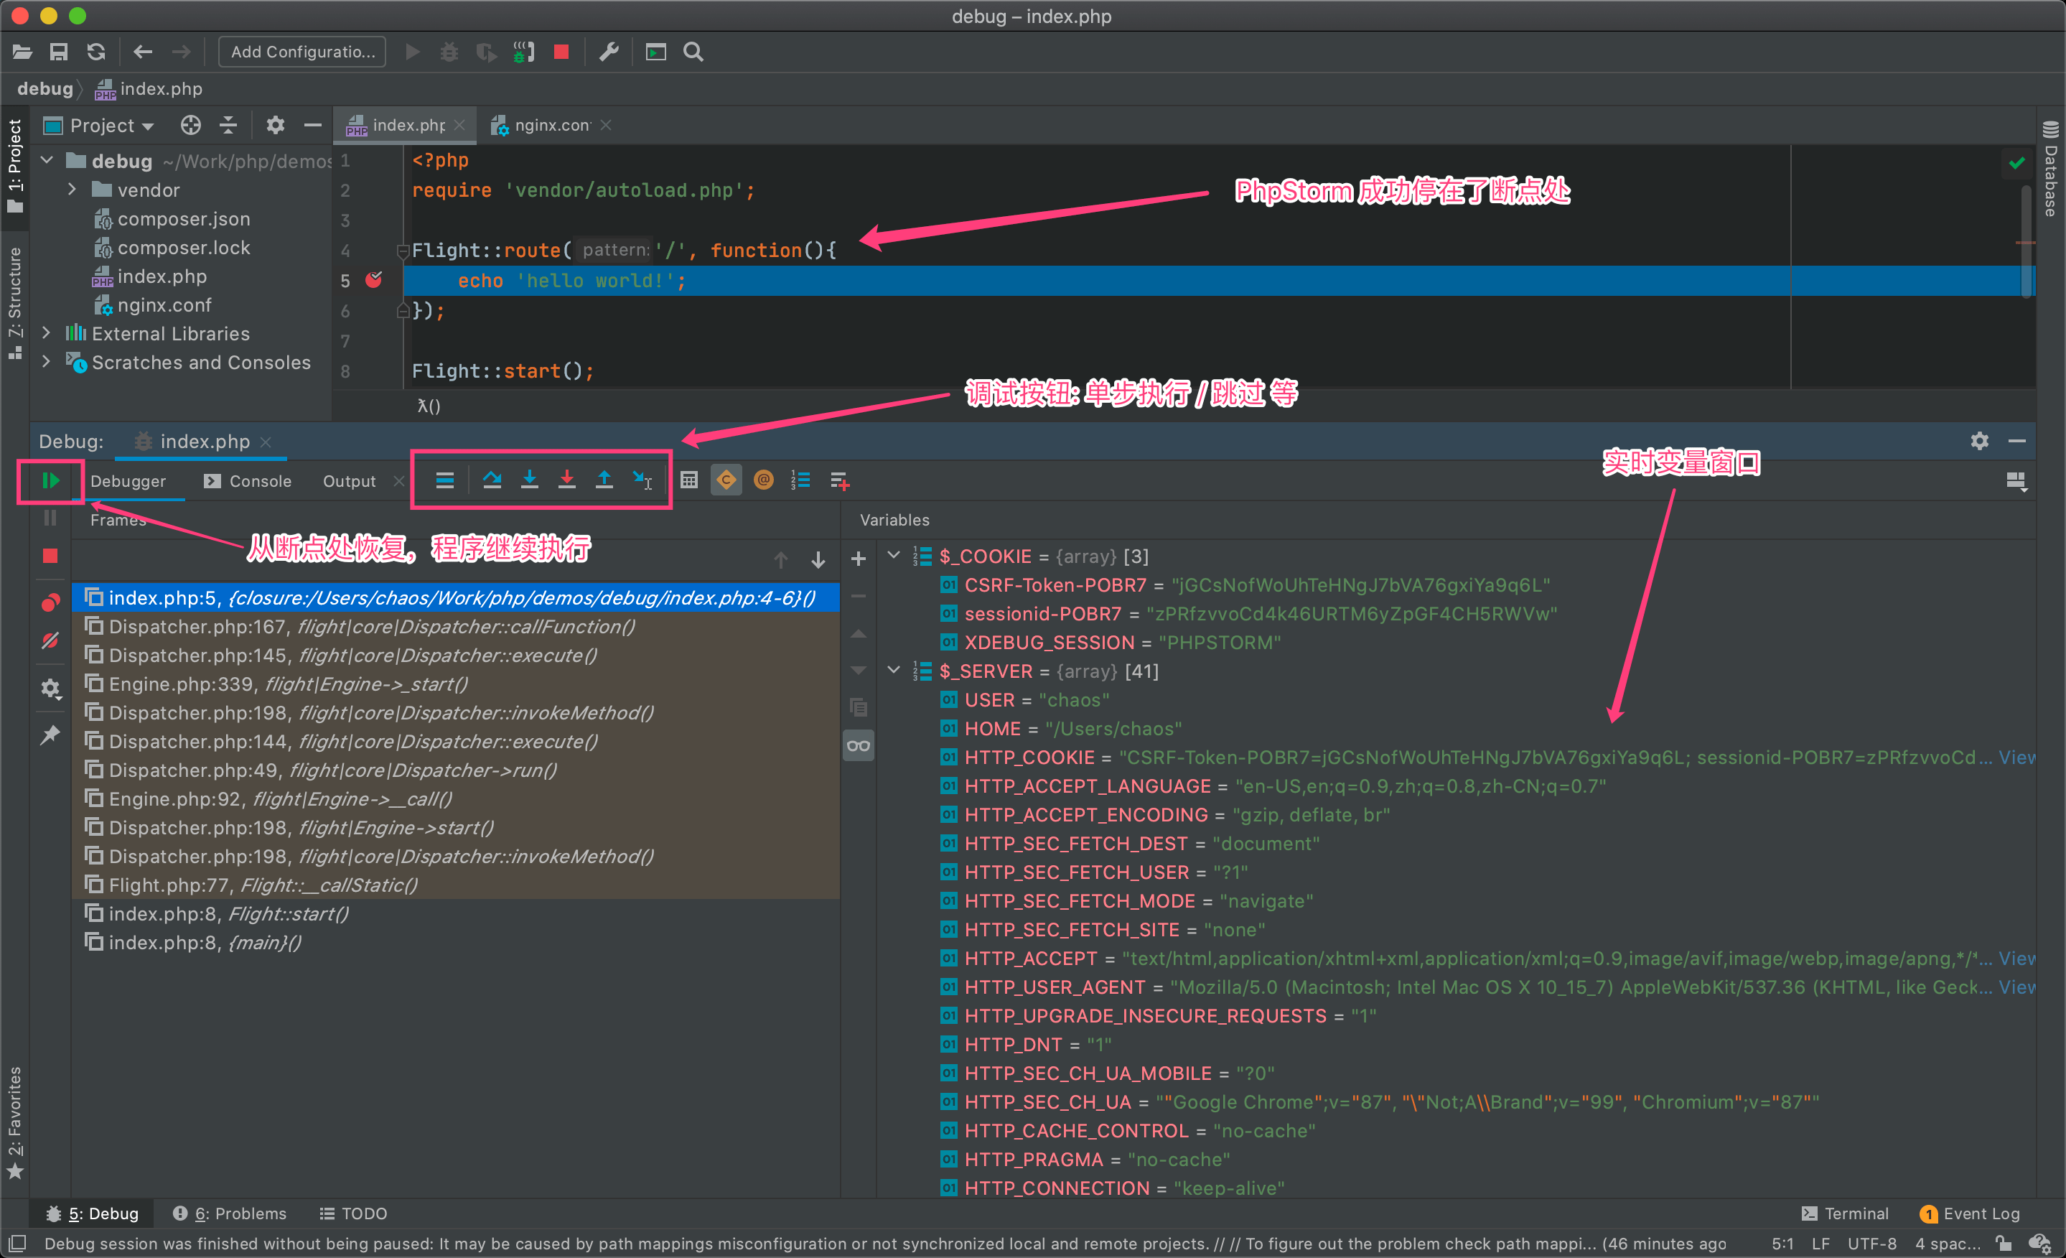This screenshot has height=1258, width=2066.
Task: Open Evaluate Expression calculator icon
Action: [x=689, y=480]
